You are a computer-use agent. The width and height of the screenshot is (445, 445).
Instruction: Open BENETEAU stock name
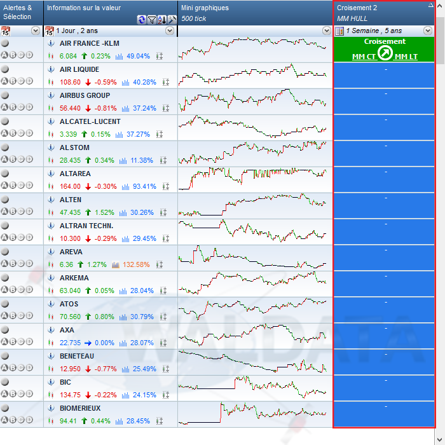(77, 356)
